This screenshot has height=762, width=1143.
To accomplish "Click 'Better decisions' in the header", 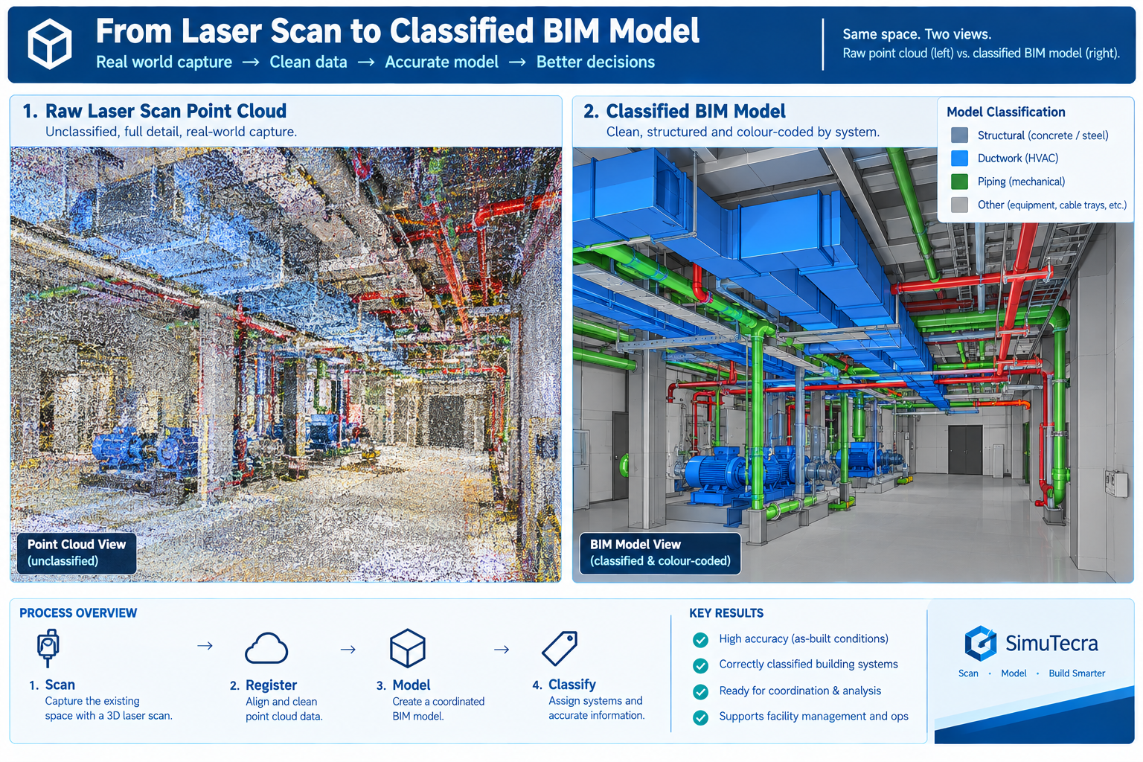I will [x=595, y=62].
